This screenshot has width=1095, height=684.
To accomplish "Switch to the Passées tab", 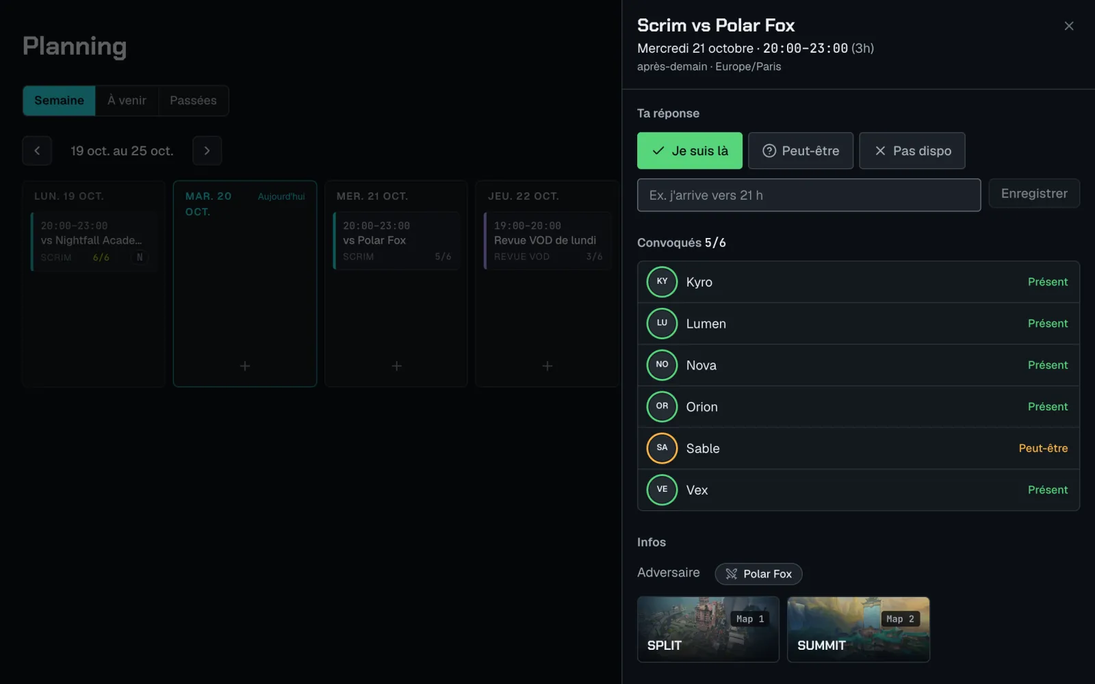I will tap(193, 101).
